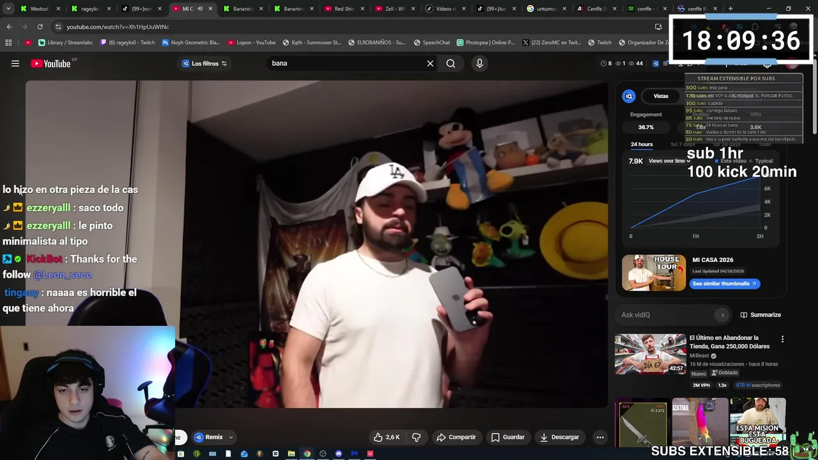Expand the Remix dropdown chevron

tap(231, 438)
